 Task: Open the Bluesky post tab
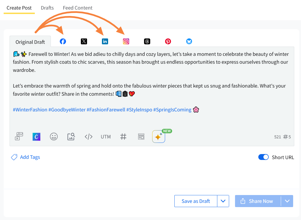point(189,42)
